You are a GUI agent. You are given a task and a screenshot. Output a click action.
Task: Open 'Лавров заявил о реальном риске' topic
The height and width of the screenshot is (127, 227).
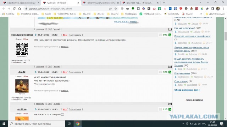[192, 49]
